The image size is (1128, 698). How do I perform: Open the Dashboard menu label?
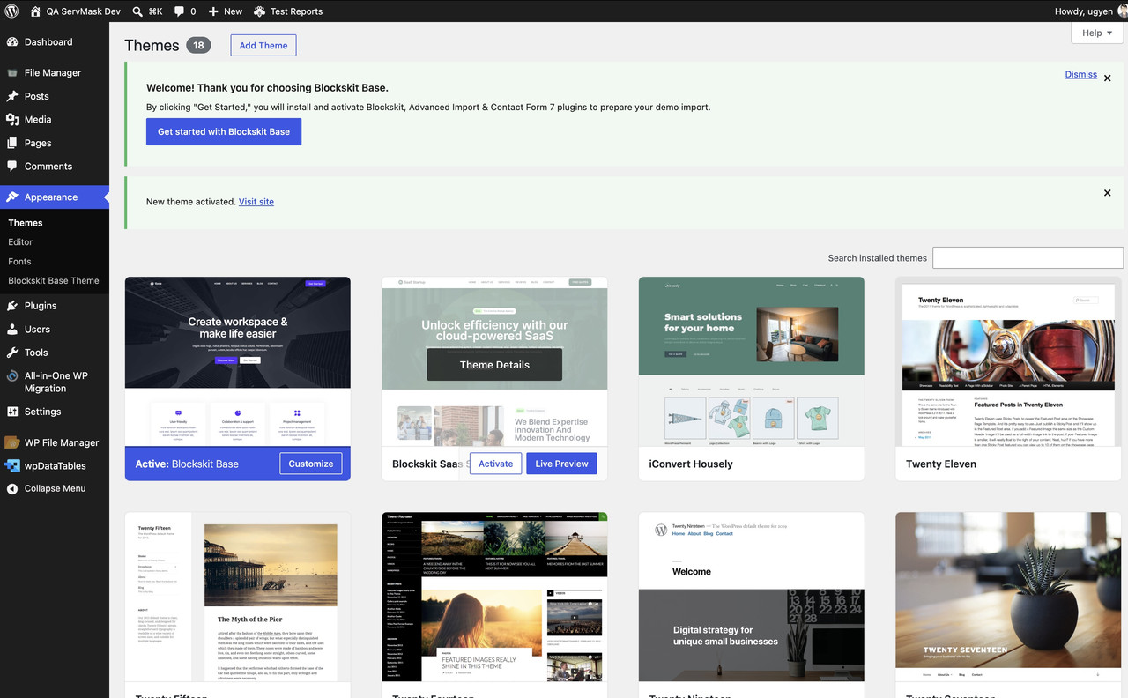tap(48, 42)
